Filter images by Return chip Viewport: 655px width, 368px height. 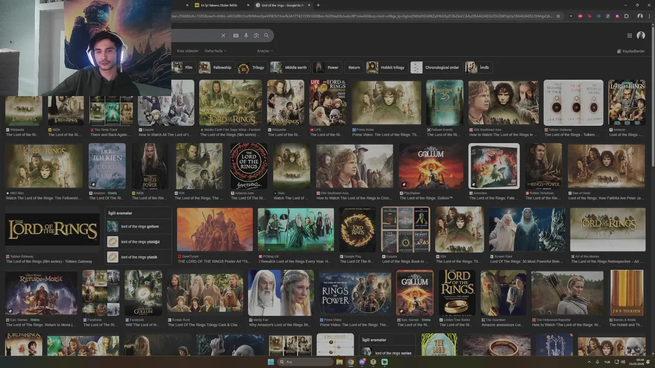354,67
